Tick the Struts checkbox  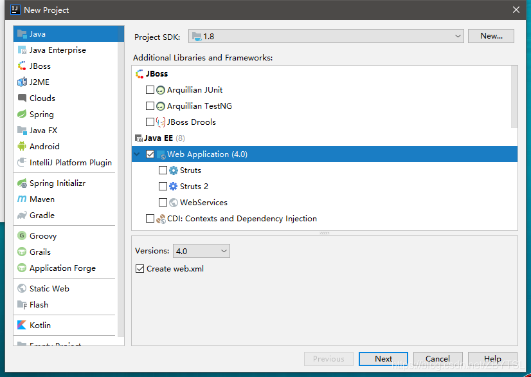coord(163,170)
